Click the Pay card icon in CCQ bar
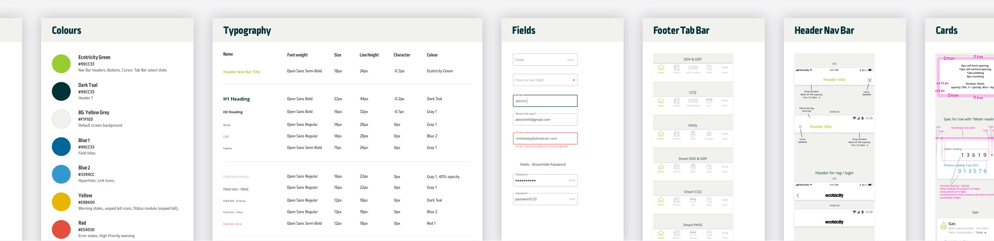This screenshot has width=994, height=241. tap(709, 101)
